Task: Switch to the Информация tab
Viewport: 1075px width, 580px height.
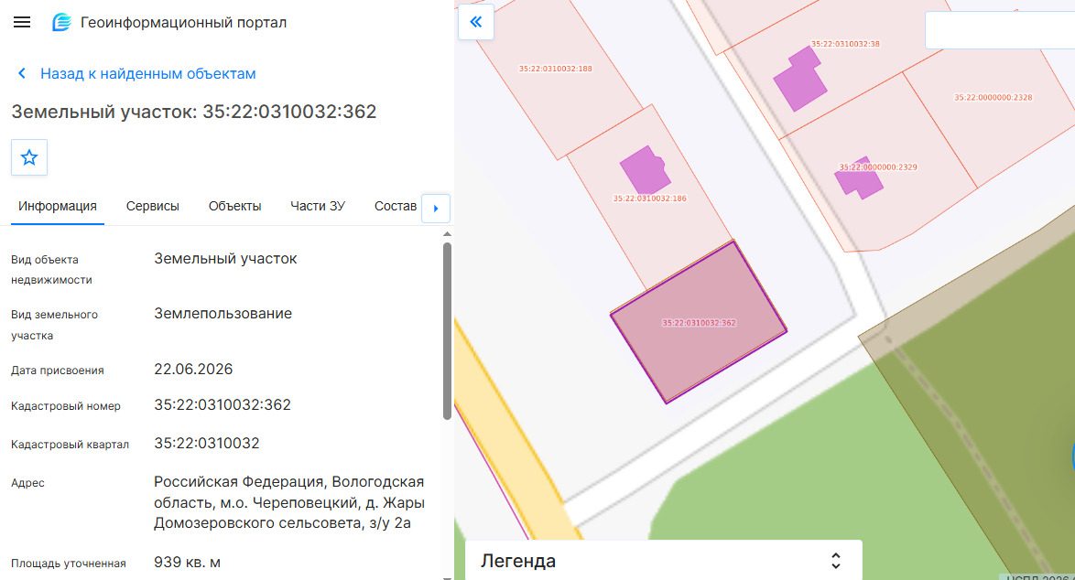Action: click(58, 206)
